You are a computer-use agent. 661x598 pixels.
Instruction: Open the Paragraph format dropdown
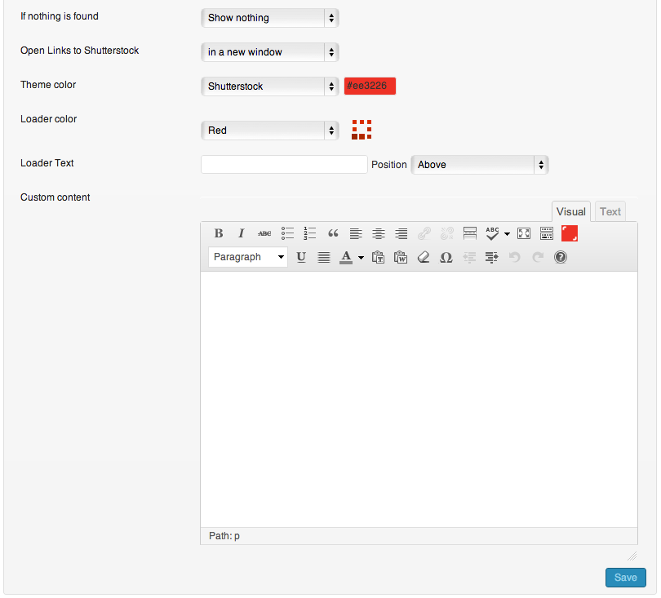coord(248,257)
